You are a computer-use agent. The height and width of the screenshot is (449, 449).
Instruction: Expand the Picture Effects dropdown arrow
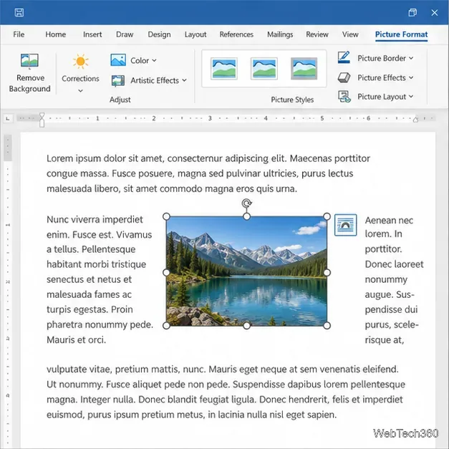click(x=411, y=77)
